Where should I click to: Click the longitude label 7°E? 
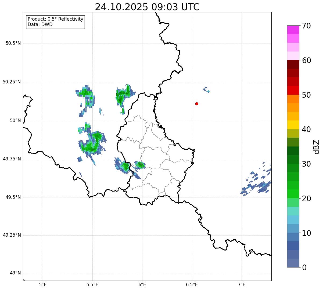(242, 284)
